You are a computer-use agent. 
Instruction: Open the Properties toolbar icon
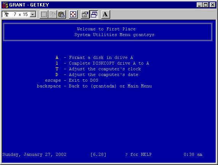pyautogui.click(x=85, y=14)
